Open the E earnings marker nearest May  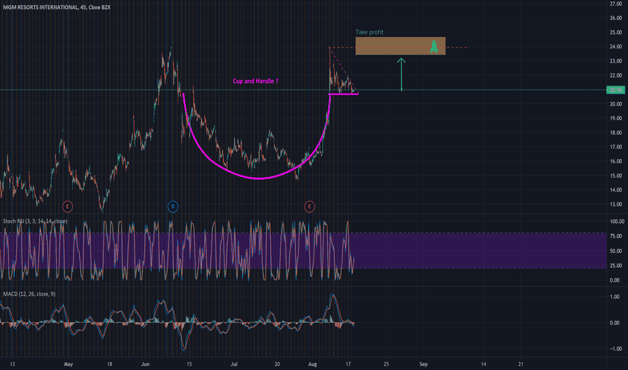67,207
